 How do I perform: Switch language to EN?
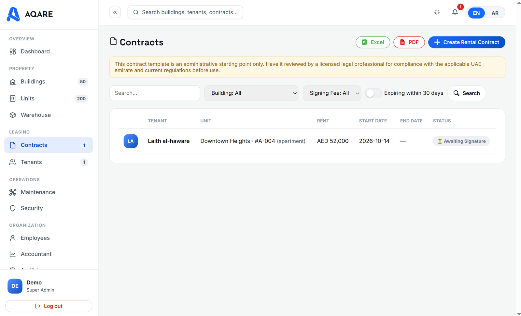[476, 13]
